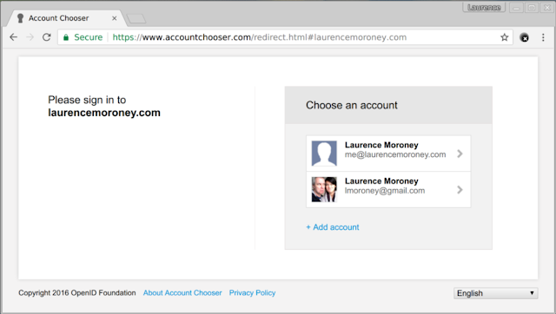556x314 pixels.
Task: Click the Choose an account heading
Action: [x=352, y=105]
